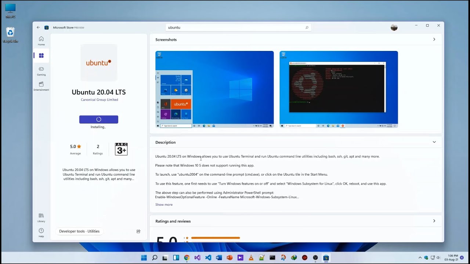470x264 pixels.
Task: Open the Home section in sidebar
Action: click(x=41, y=41)
